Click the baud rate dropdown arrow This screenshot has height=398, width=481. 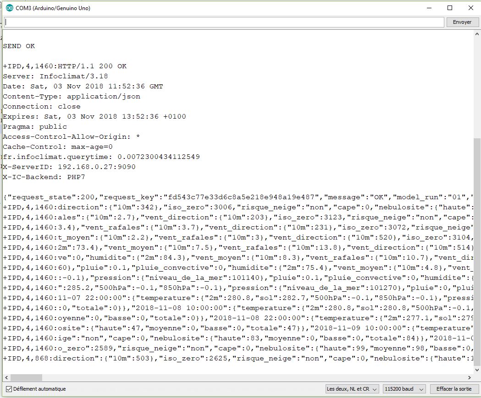pyautogui.click(x=420, y=389)
